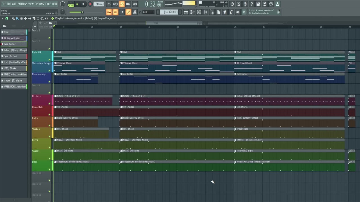Click the red record button
The image size is (360, 202).
click(90, 4)
